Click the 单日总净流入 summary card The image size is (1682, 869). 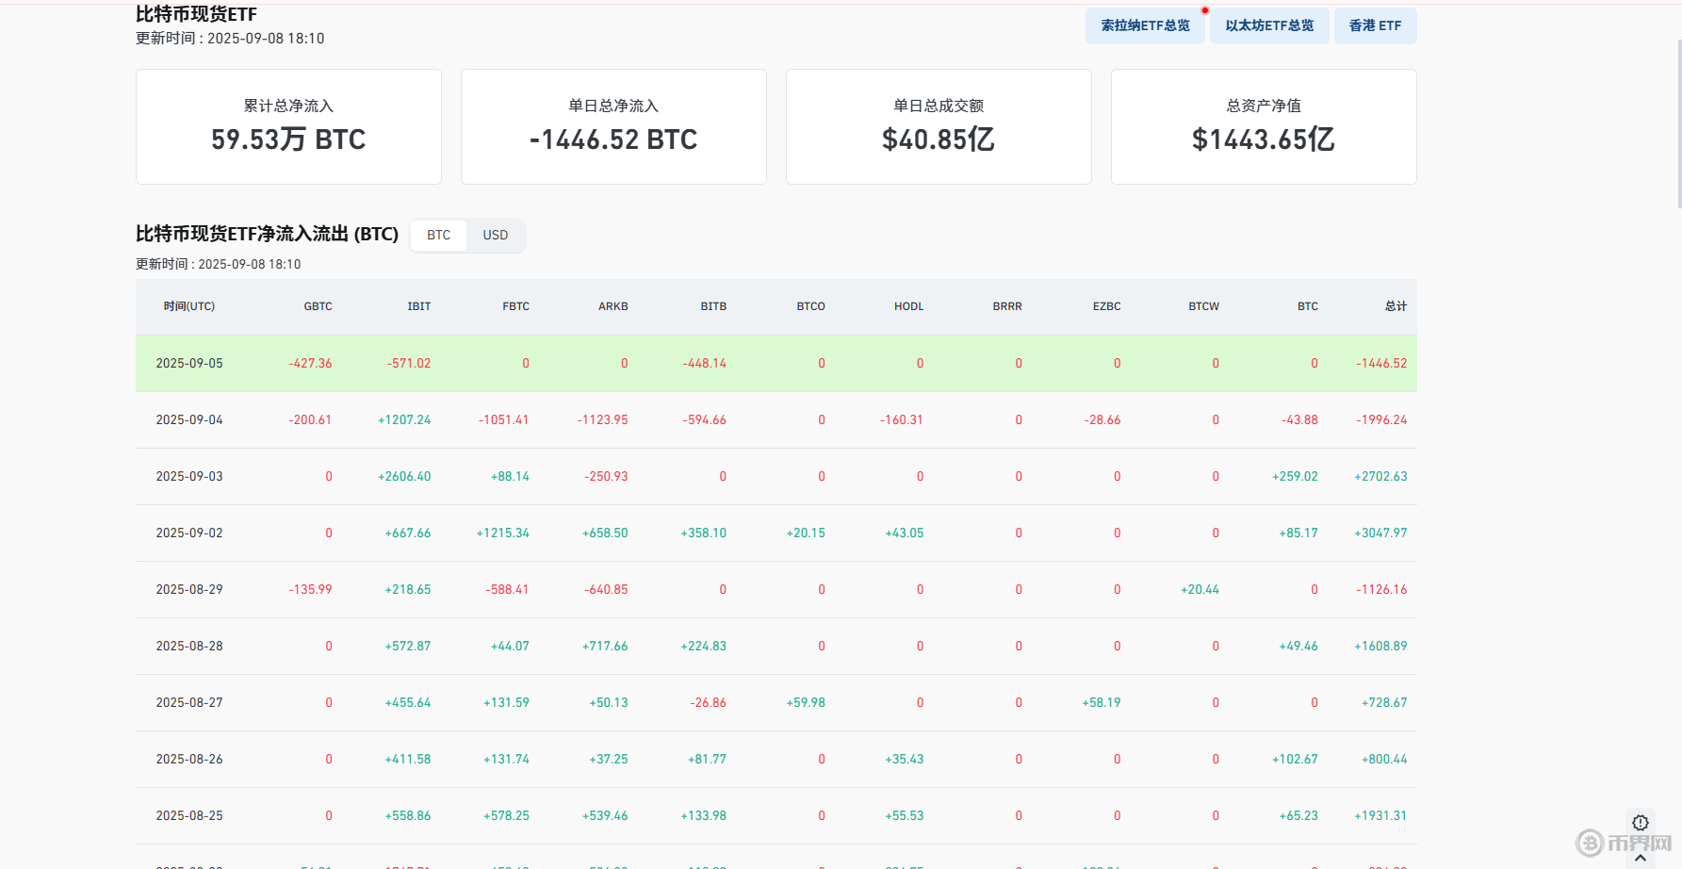click(x=613, y=126)
